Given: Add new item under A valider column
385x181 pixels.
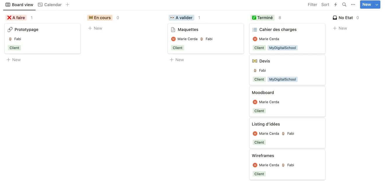Looking at the screenshot, I should (177, 60).
